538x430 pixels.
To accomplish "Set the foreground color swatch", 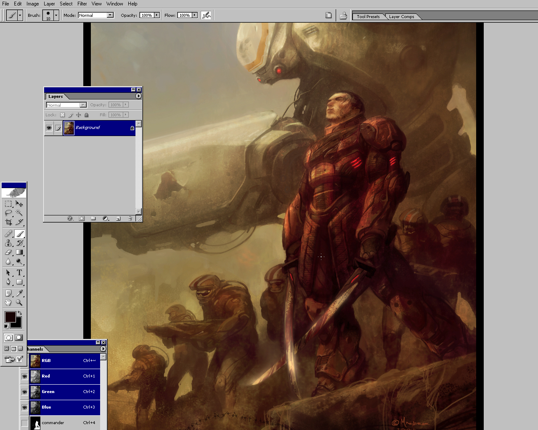I will coord(10,317).
